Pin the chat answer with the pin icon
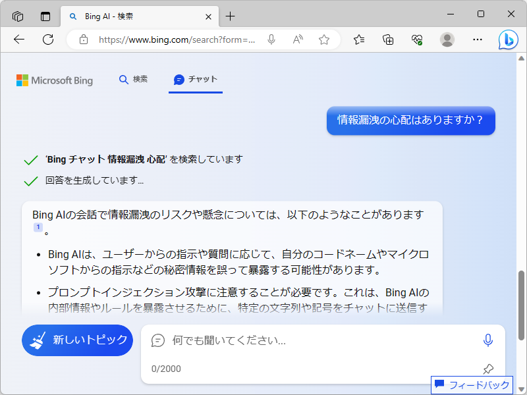This screenshot has width=527, height=395. (x=487, y=369)
